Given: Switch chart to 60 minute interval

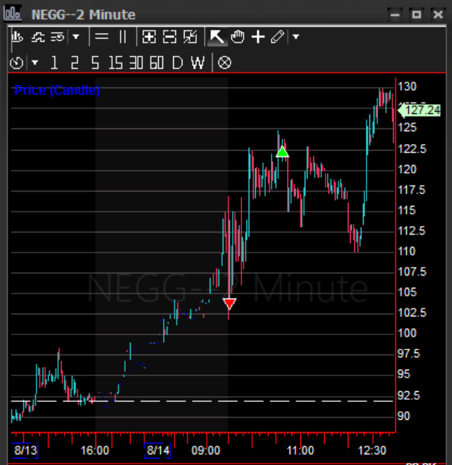Looking at the screenshot, I should tap(157, 63).
